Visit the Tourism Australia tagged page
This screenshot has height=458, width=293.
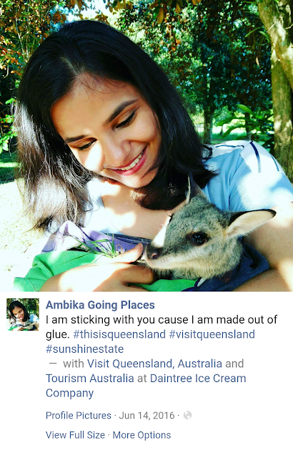click(x=90, y=379)
